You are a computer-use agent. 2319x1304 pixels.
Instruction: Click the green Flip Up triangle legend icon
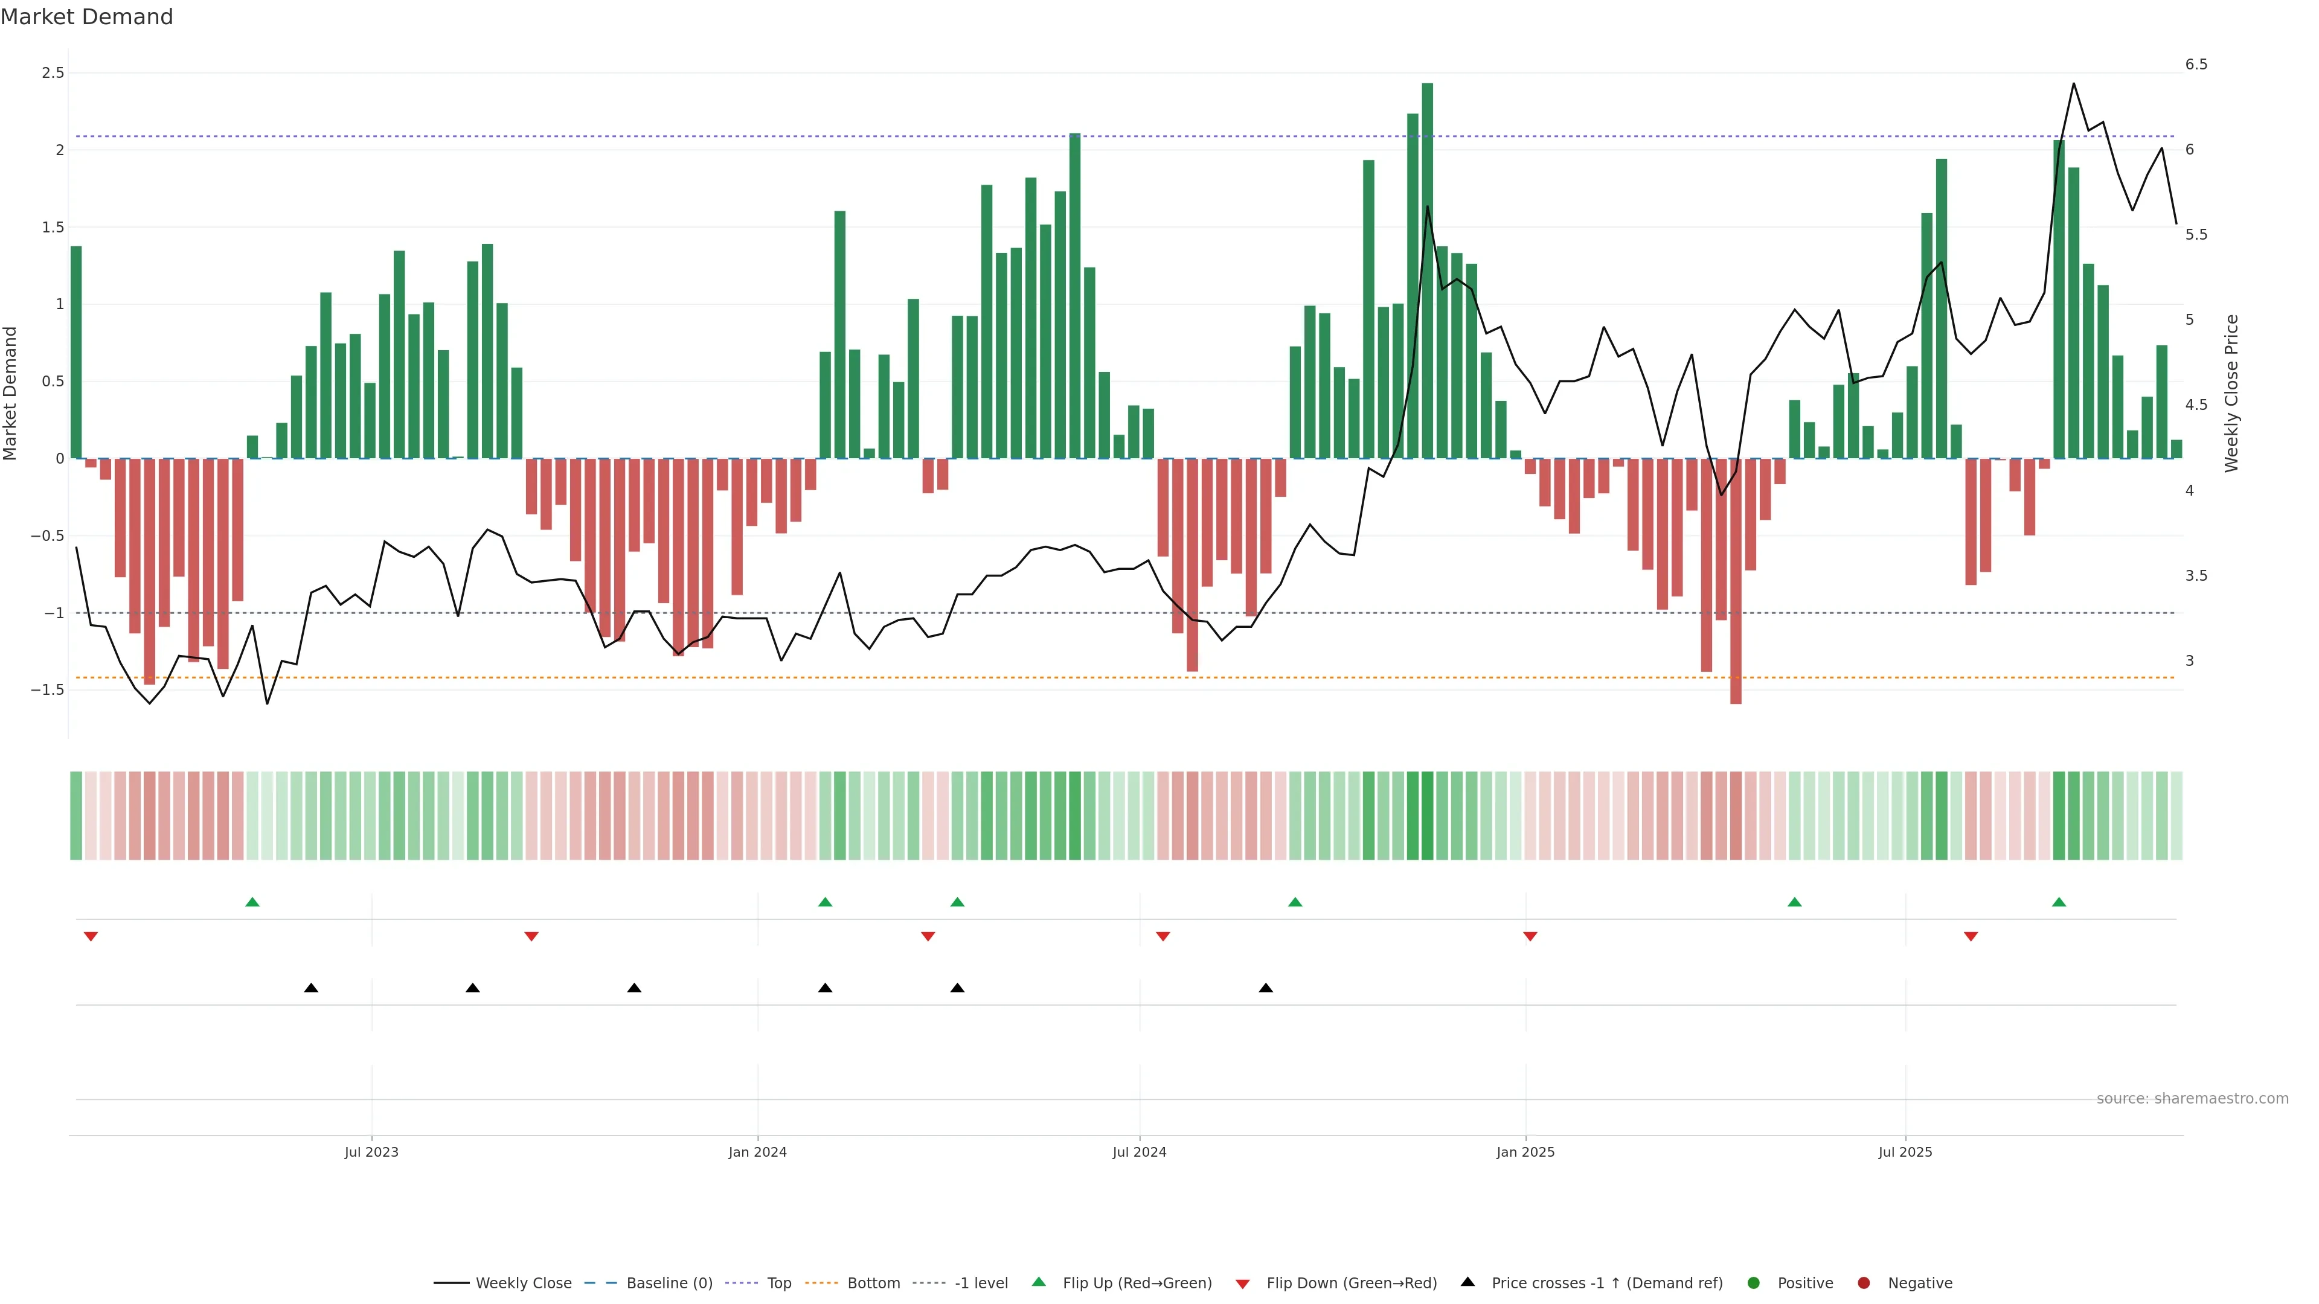[x=1039, y=1282]
